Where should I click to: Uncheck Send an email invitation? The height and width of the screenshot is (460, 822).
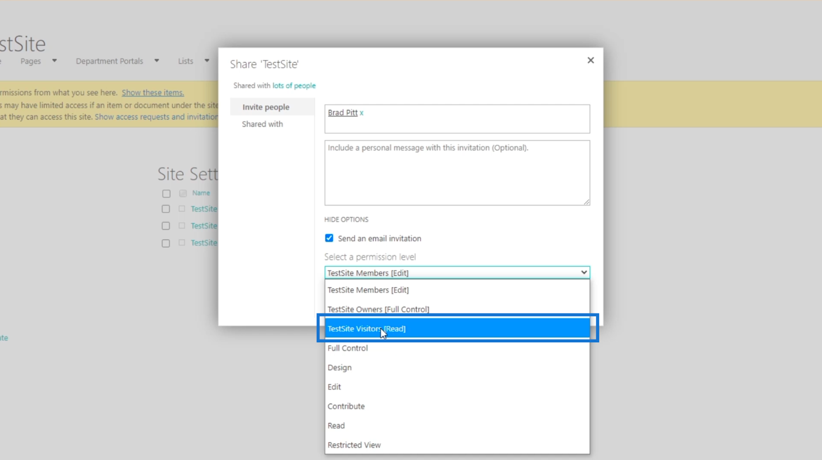click(x=329, y=238)
